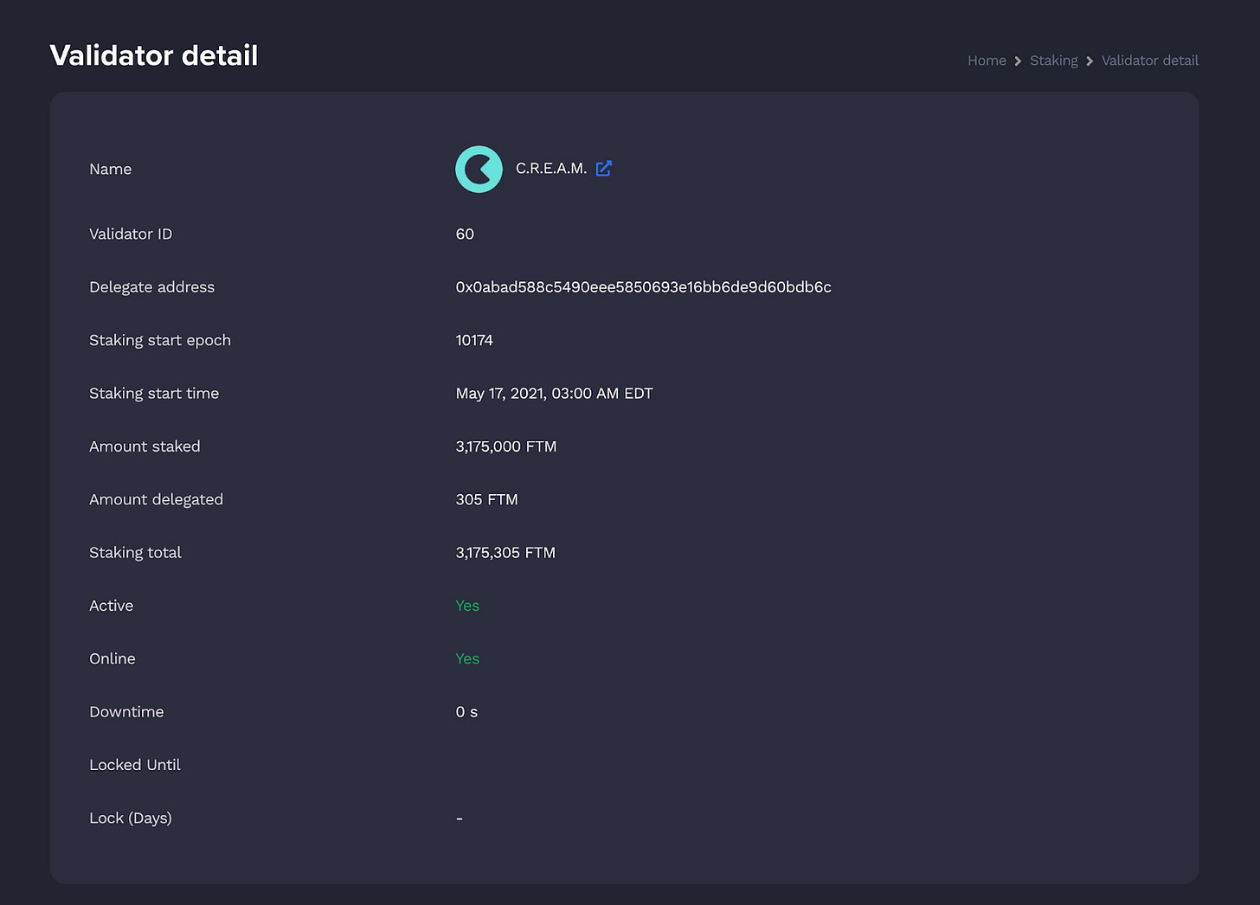Image resolution: width=1260 pixels, height=905 pixels.
Task: Click the Amount staked label
Action: point(145,447)
